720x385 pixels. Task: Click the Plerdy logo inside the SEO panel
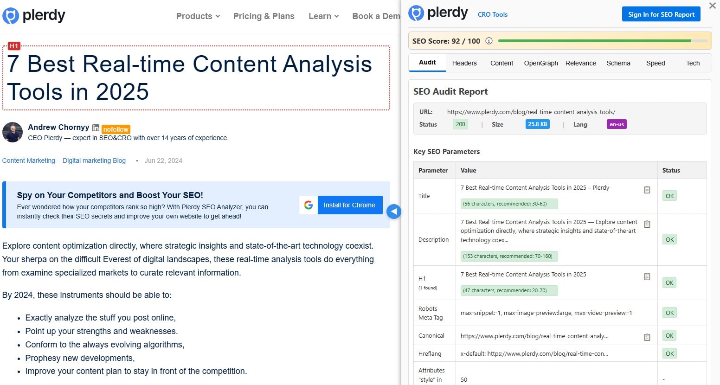438,13
